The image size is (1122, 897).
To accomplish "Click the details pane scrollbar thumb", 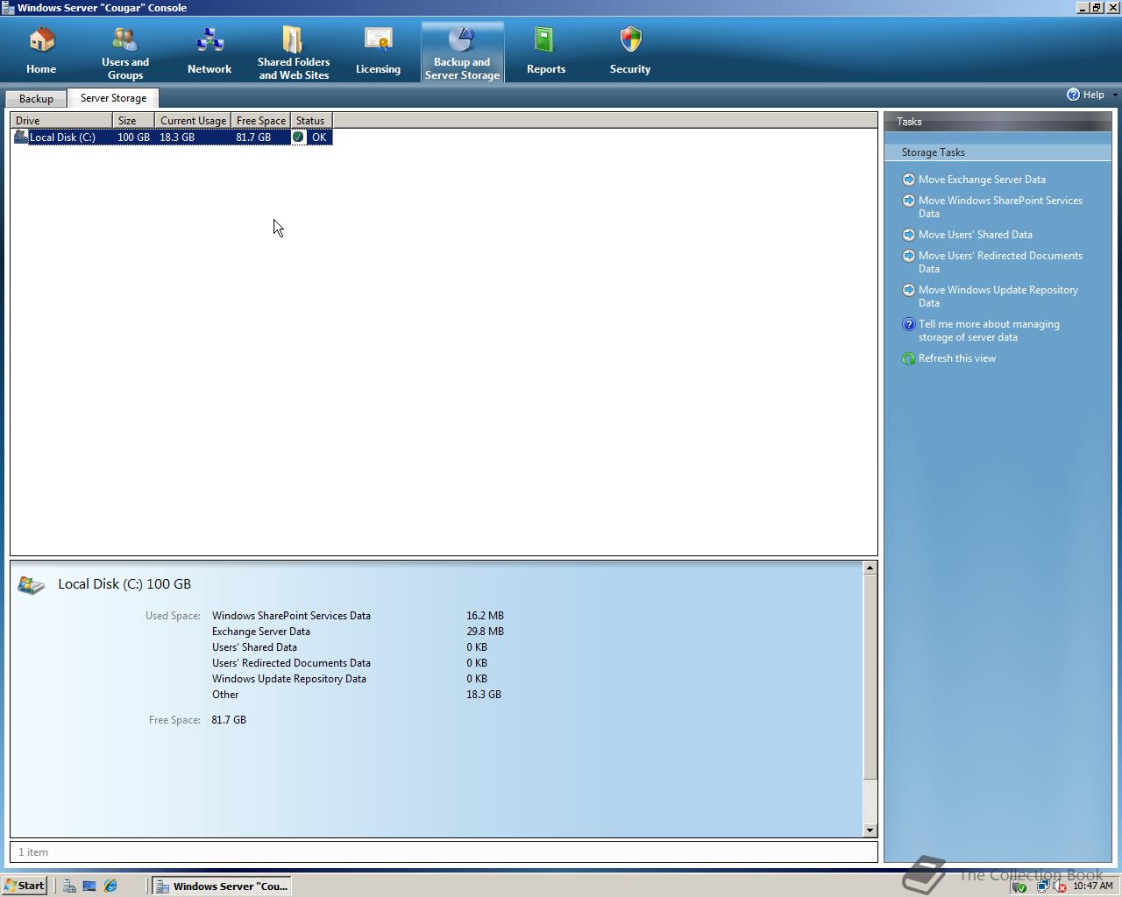I will click(870, 676).
